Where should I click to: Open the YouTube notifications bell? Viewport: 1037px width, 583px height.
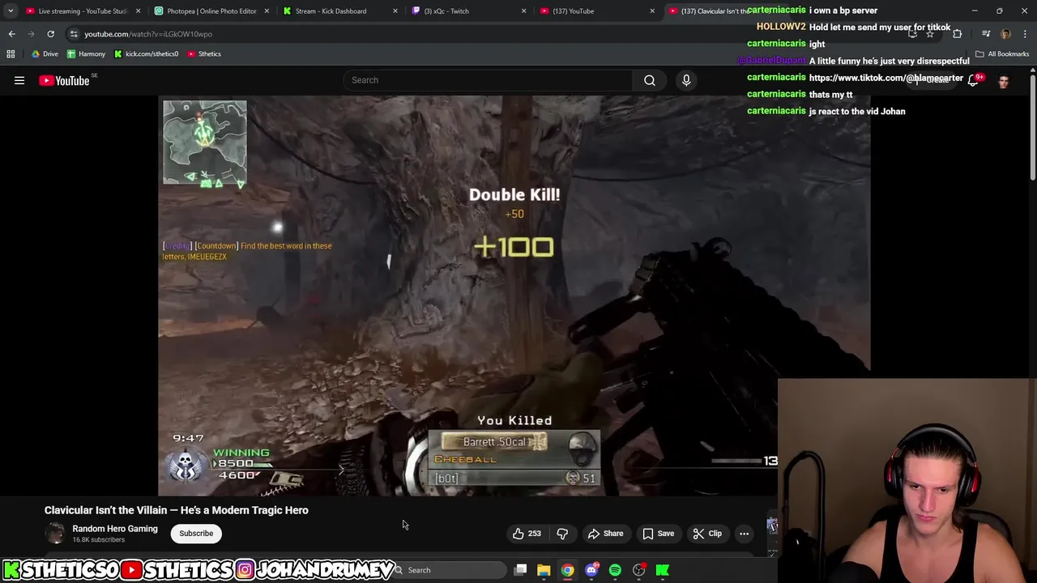point(973,80)
